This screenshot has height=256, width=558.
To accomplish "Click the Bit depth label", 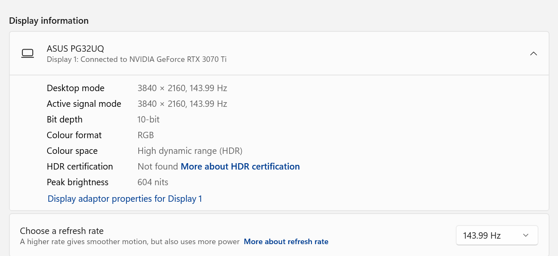I will (64, 120).
